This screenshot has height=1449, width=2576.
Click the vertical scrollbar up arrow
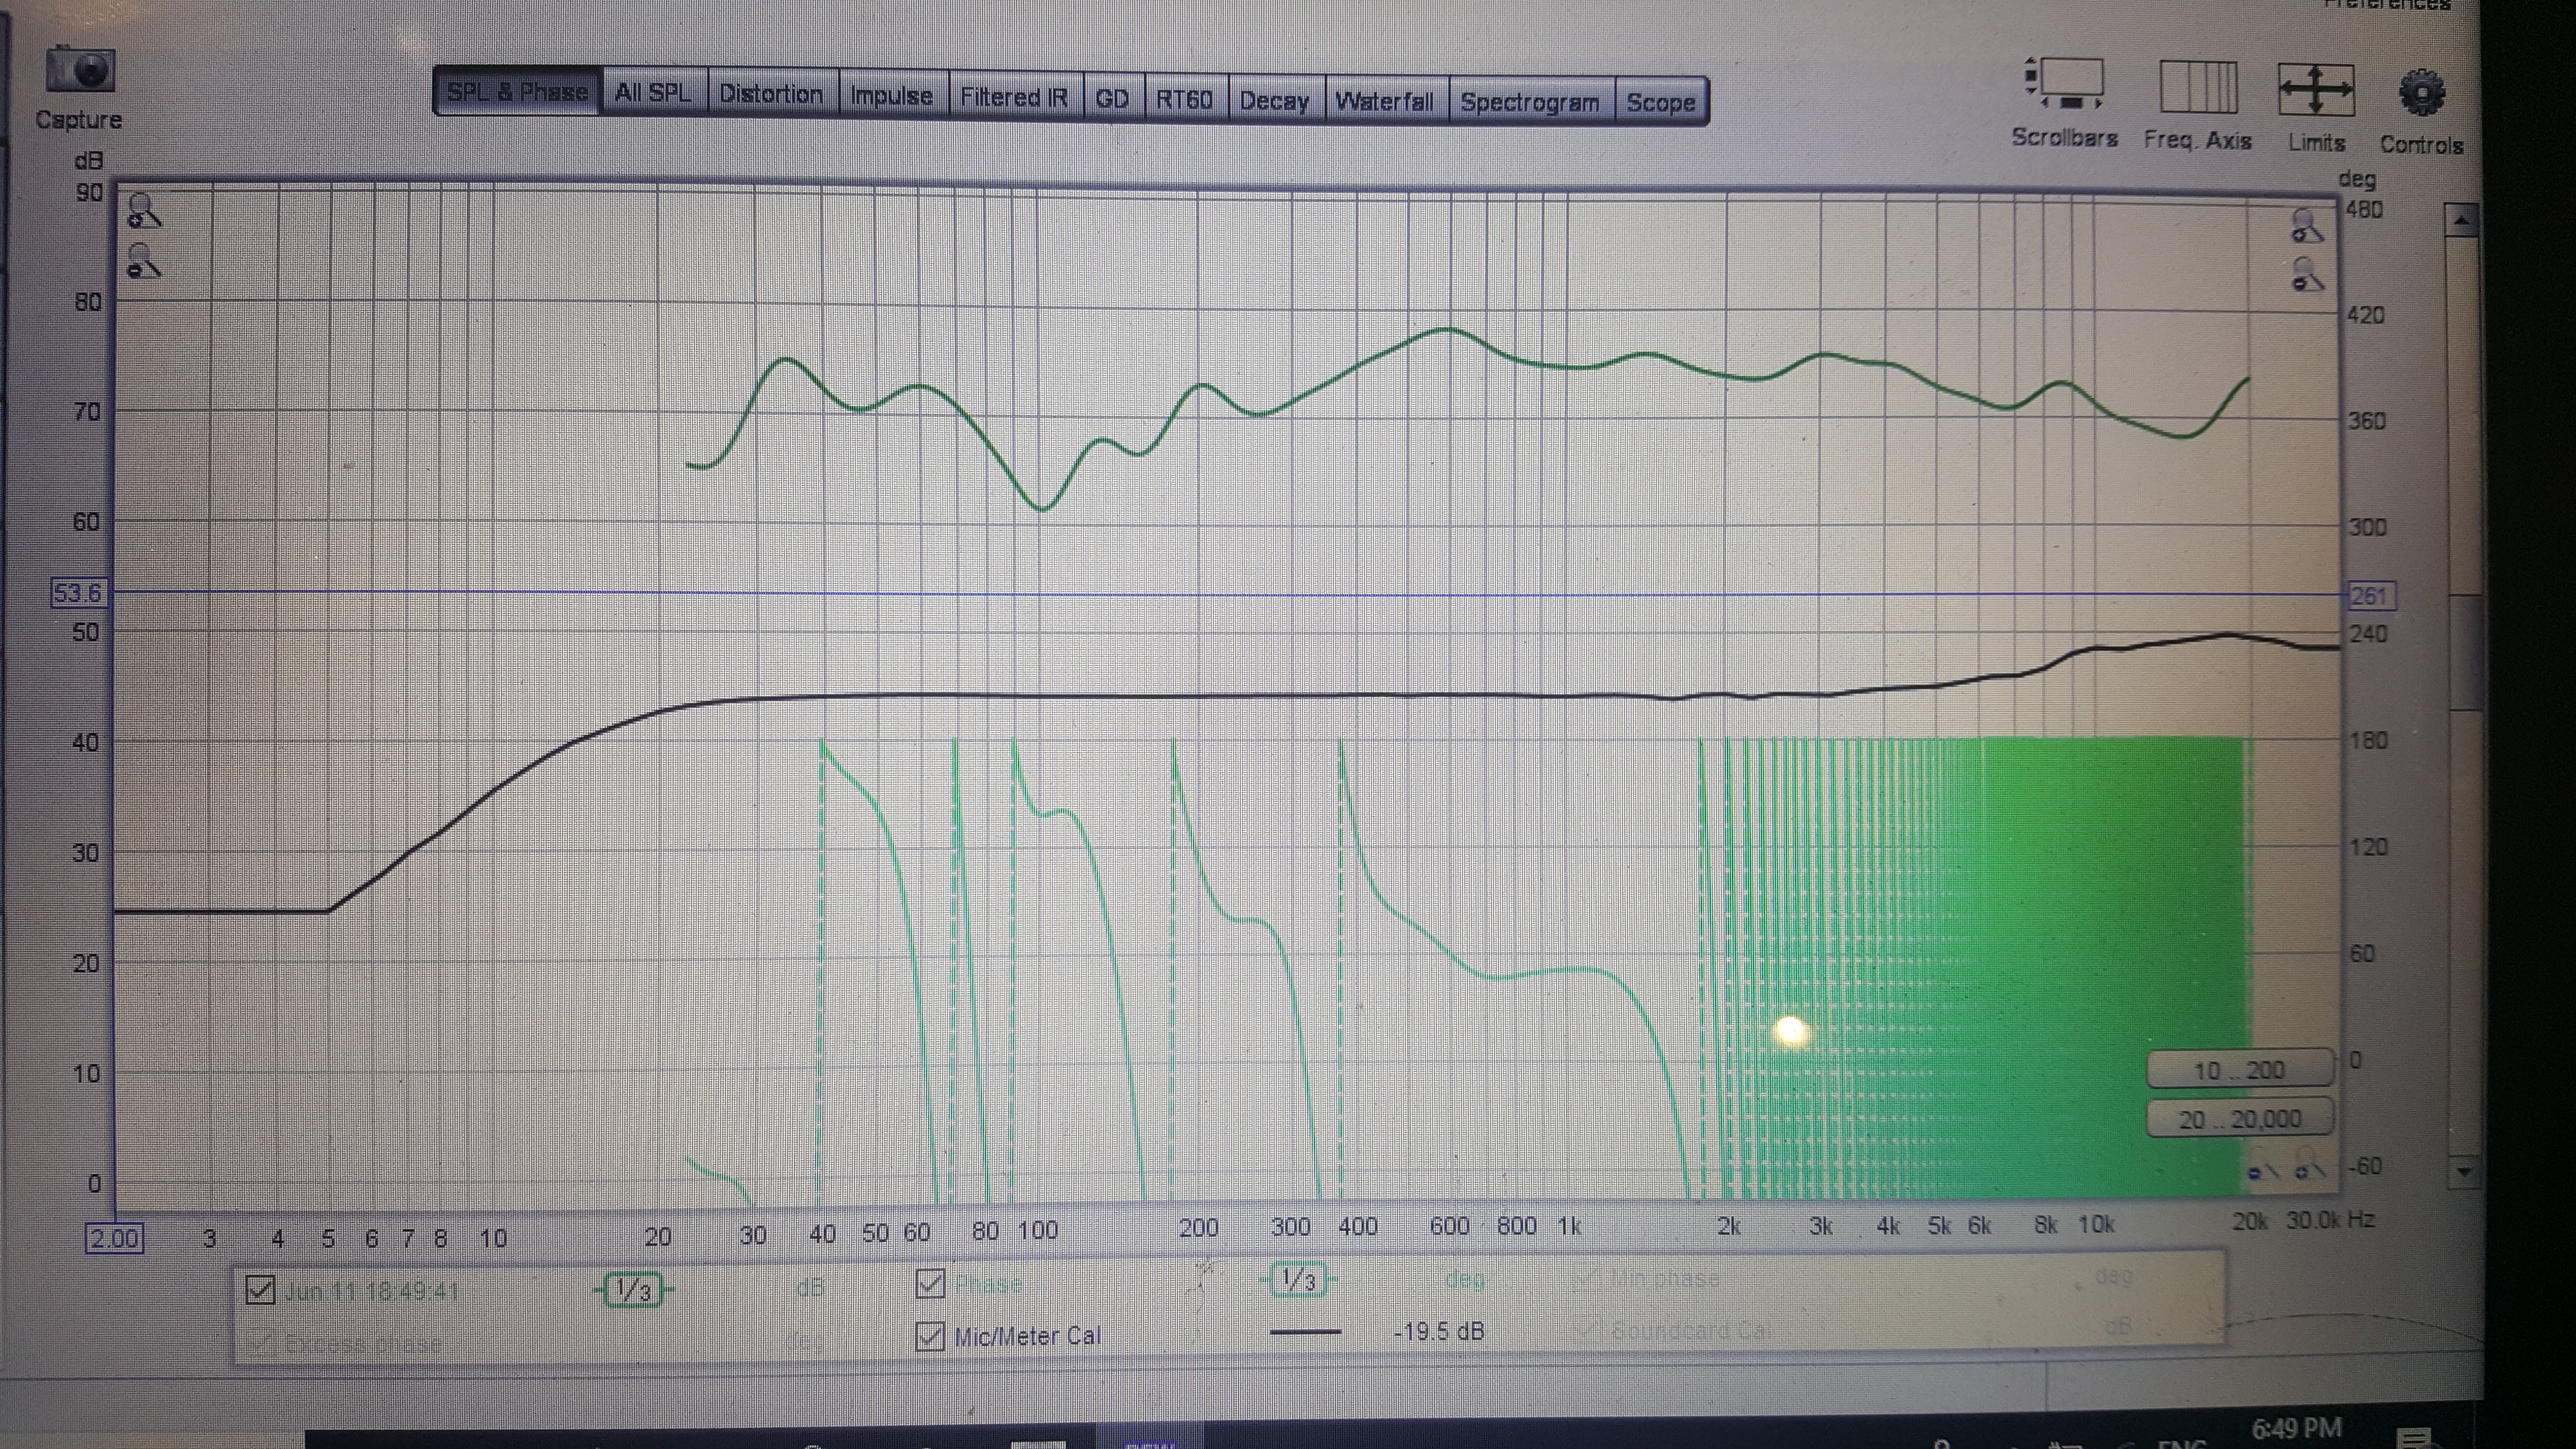2461,220
